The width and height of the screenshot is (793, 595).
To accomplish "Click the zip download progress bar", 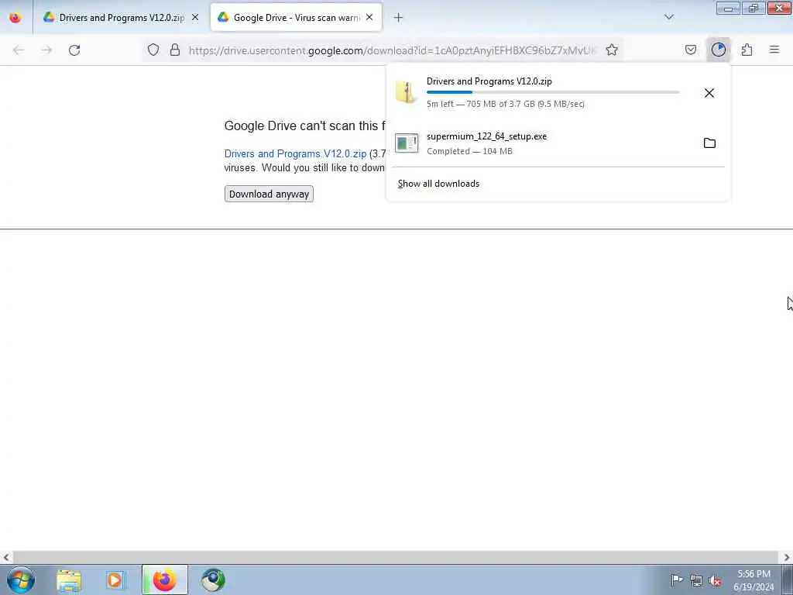I will [553, 93].
